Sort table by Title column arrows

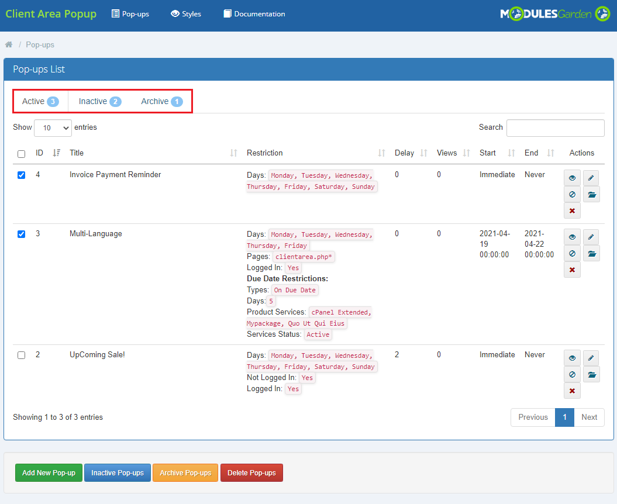234,153
